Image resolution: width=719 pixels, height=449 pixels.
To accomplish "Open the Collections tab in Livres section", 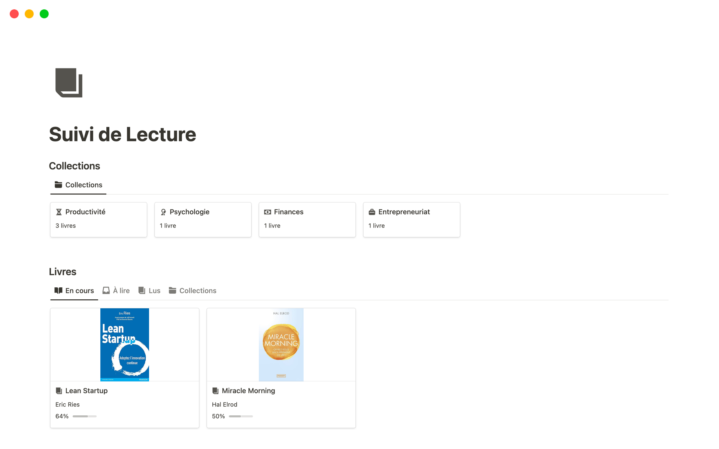I will [192, 291].
